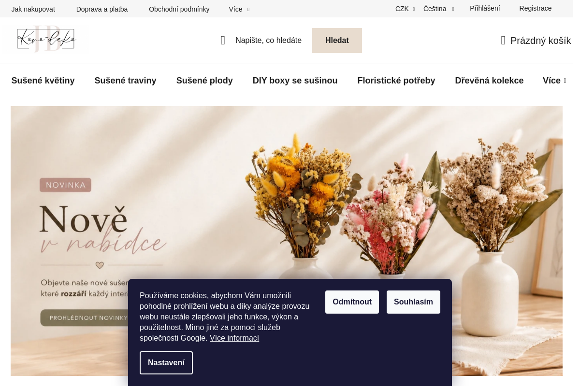Expand the Více category menu arrow
The image size is (580, 386).
pos(565,81)
